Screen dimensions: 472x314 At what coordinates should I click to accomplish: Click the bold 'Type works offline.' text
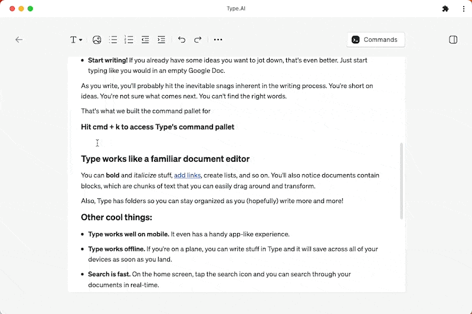click(x=116, y=249)
